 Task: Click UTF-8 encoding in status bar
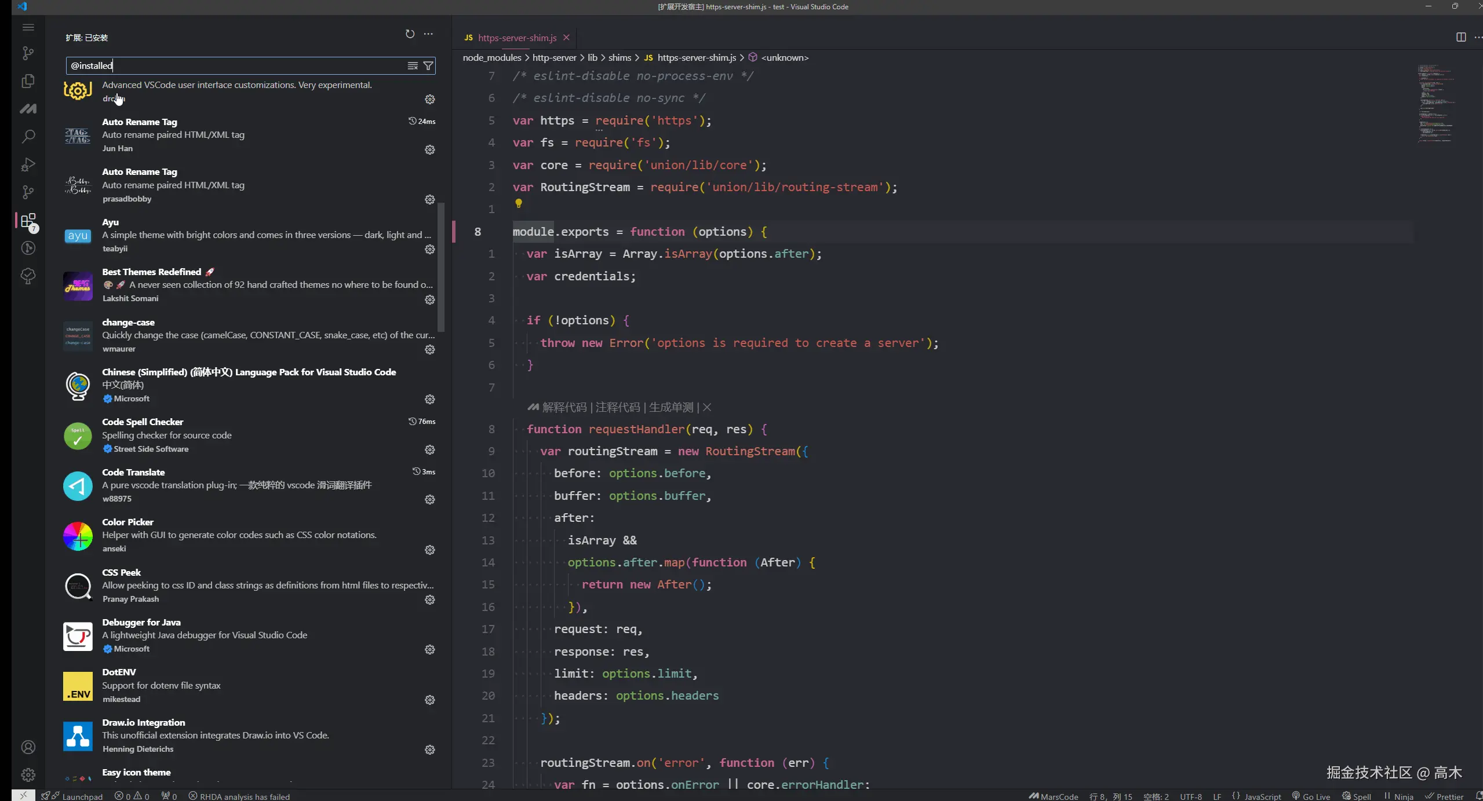1191,796
